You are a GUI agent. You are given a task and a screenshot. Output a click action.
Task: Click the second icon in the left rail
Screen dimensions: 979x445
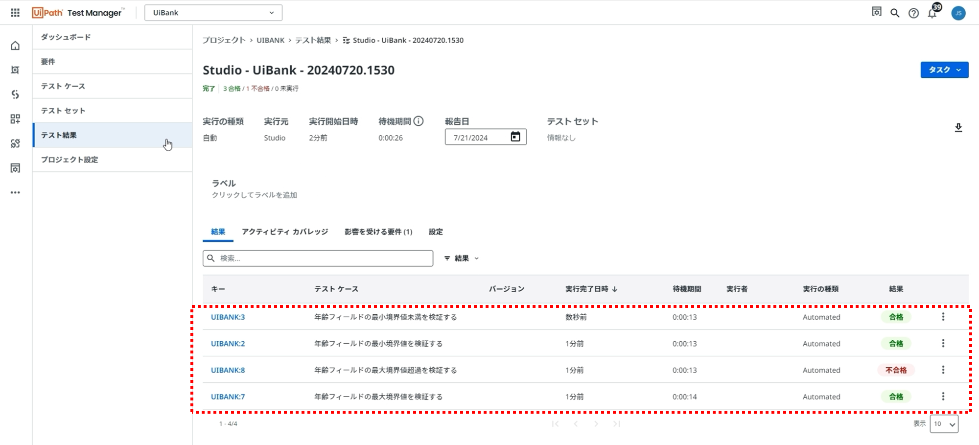[x=15, y=70]
